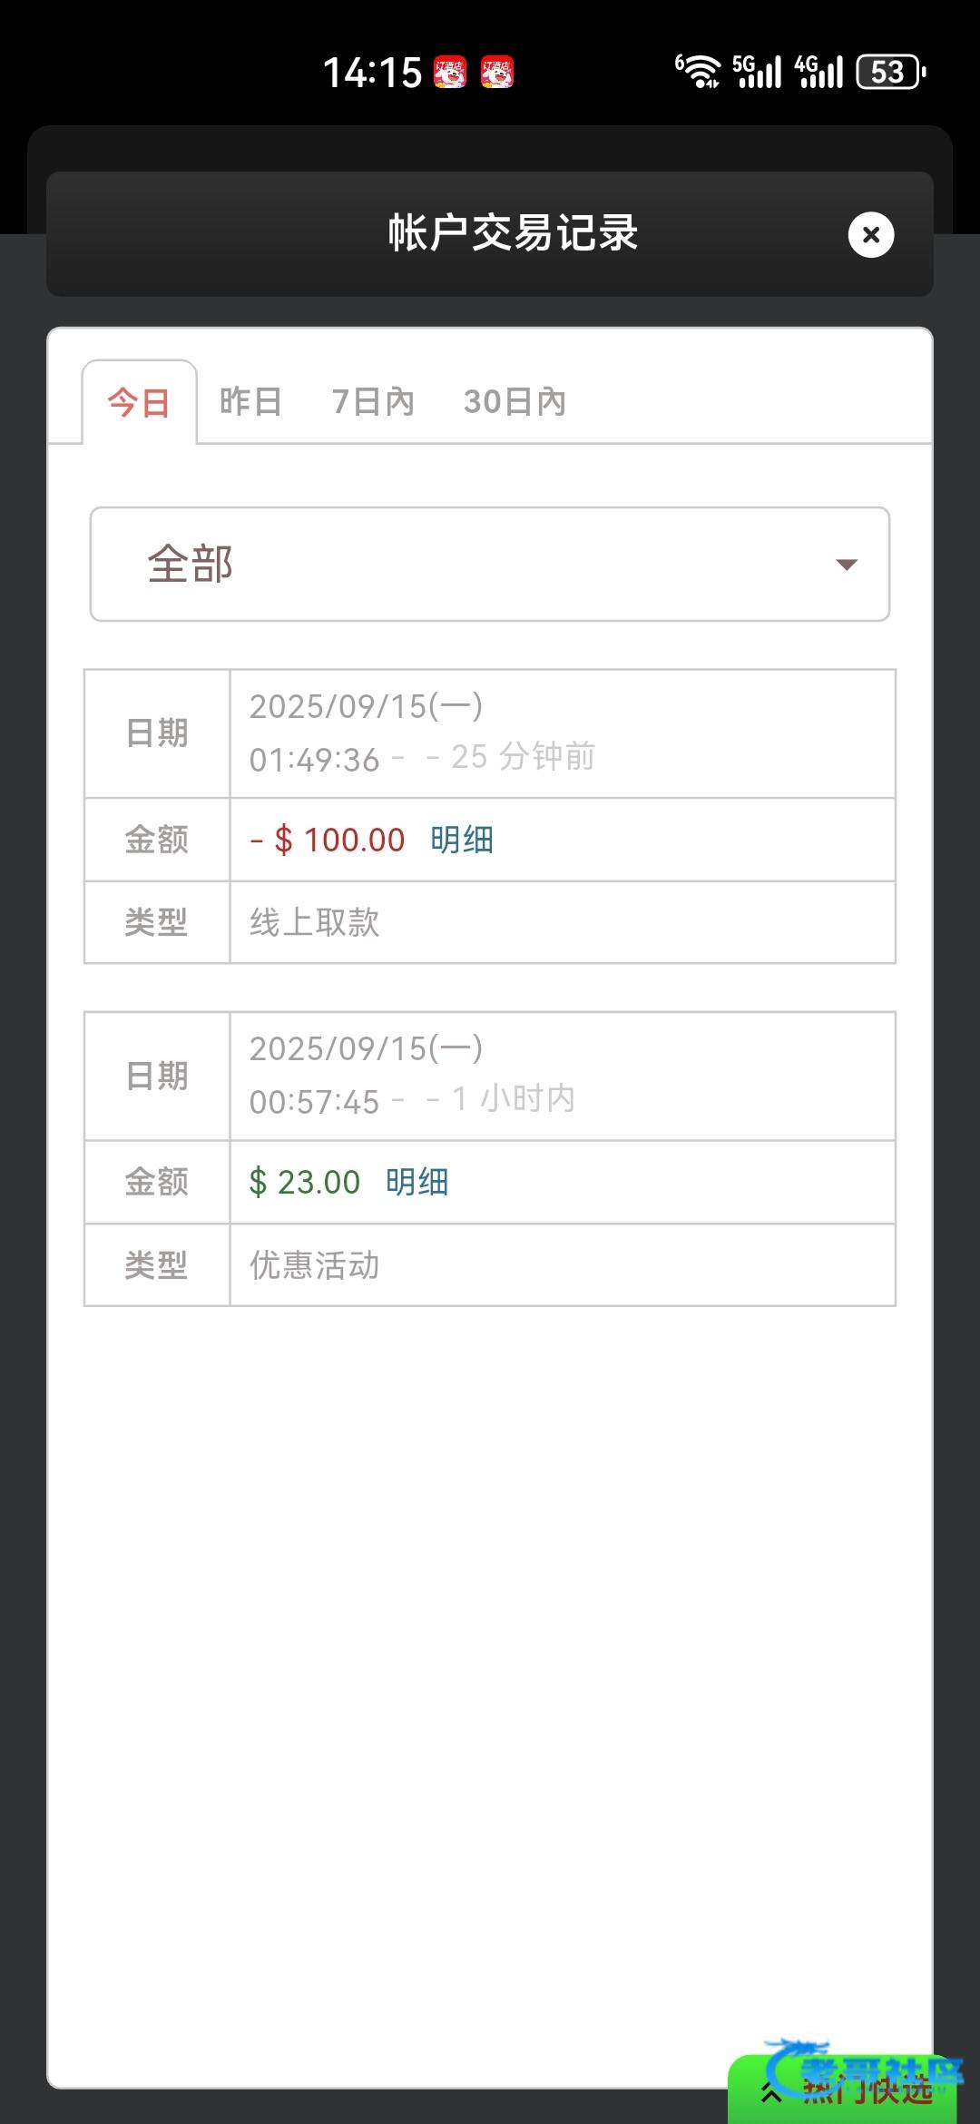Image resolution: width=980 pixels, height=2124 pixels.
Task: Switch to the 昨日 tab
Action: tap(250, 401)
